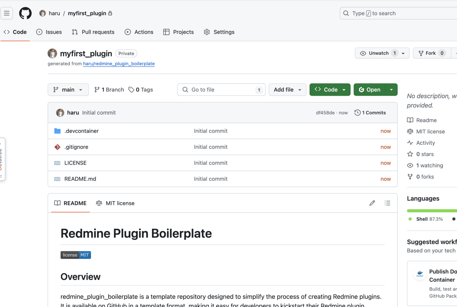
Task: Open the hamburger navigation menu
Action: click(x=6, y=13)
